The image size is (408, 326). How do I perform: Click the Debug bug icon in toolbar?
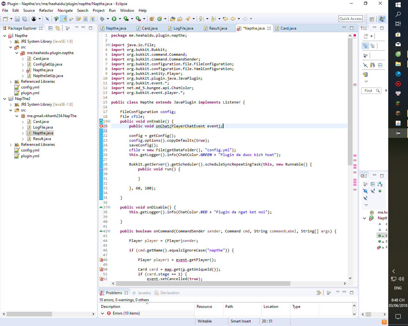102,19
